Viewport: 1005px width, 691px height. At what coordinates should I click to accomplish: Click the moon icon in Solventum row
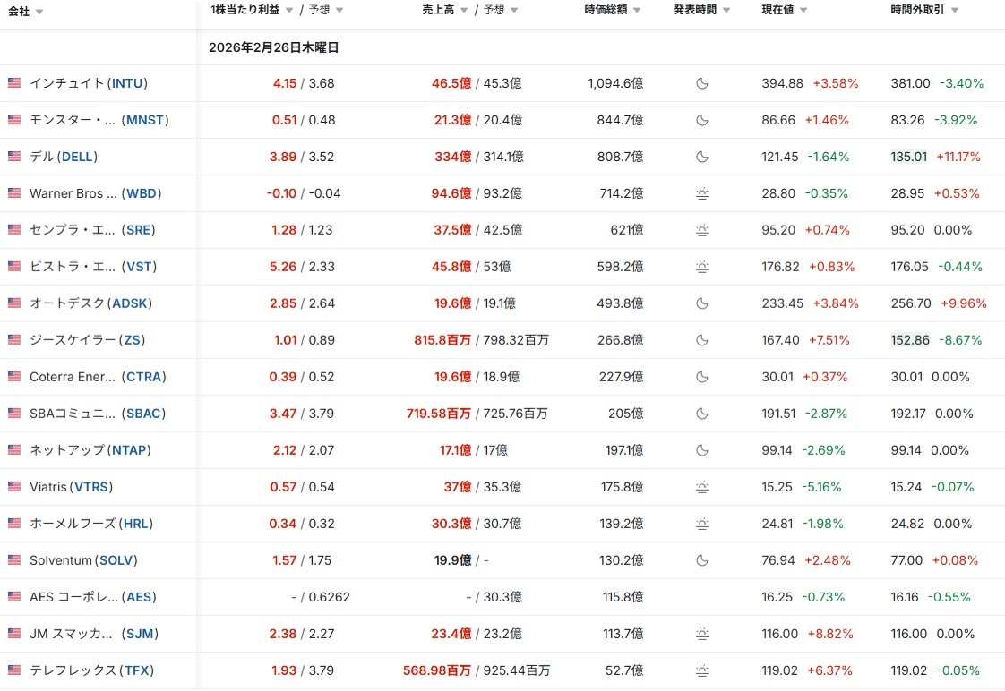[702, 560]
